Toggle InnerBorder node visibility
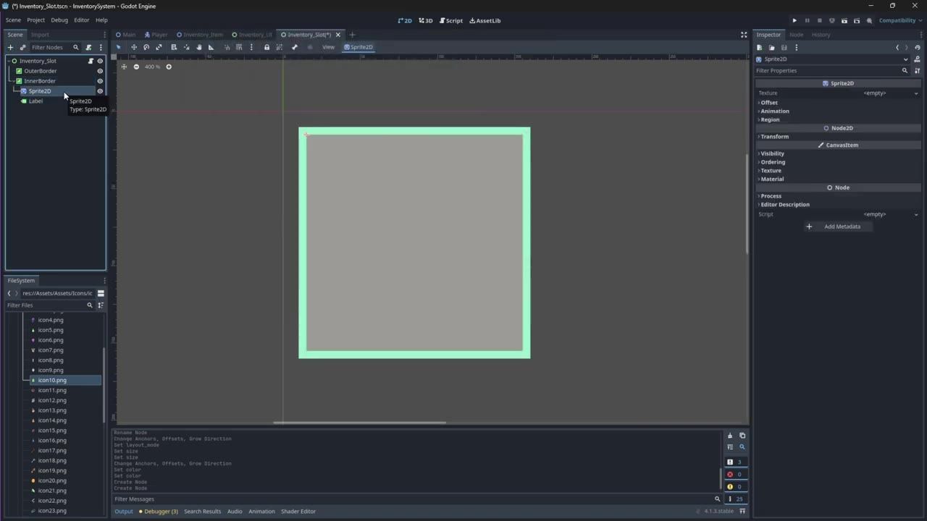Image resolution: width=927 pixels, height=521 pixels. coord(100,81)
